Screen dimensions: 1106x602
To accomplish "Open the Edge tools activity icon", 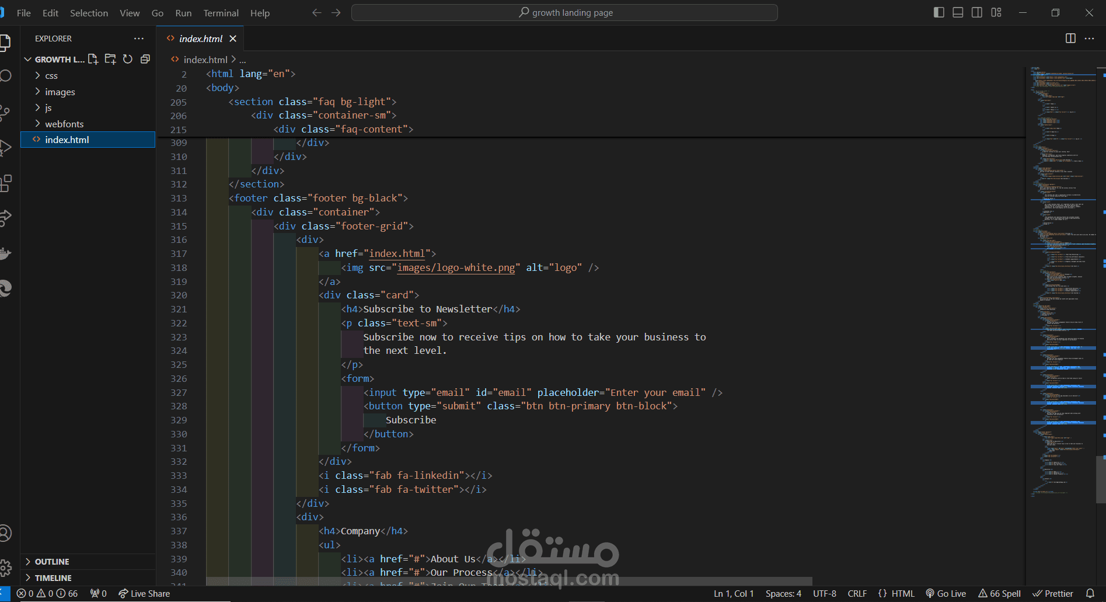I will coord(5,288).
